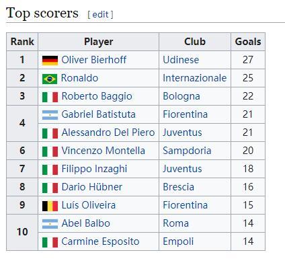The width and height of the screenshot is (285, 265).
Task: Visit the Roma club link
Action: tap(175, 223)
